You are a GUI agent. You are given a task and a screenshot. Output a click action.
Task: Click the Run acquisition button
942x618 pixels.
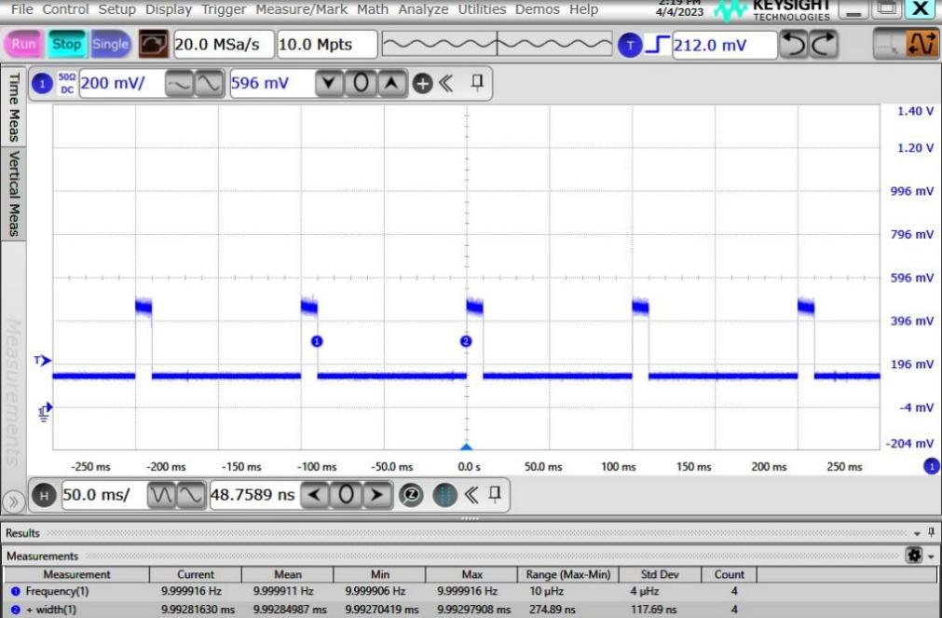click(23, 44)
